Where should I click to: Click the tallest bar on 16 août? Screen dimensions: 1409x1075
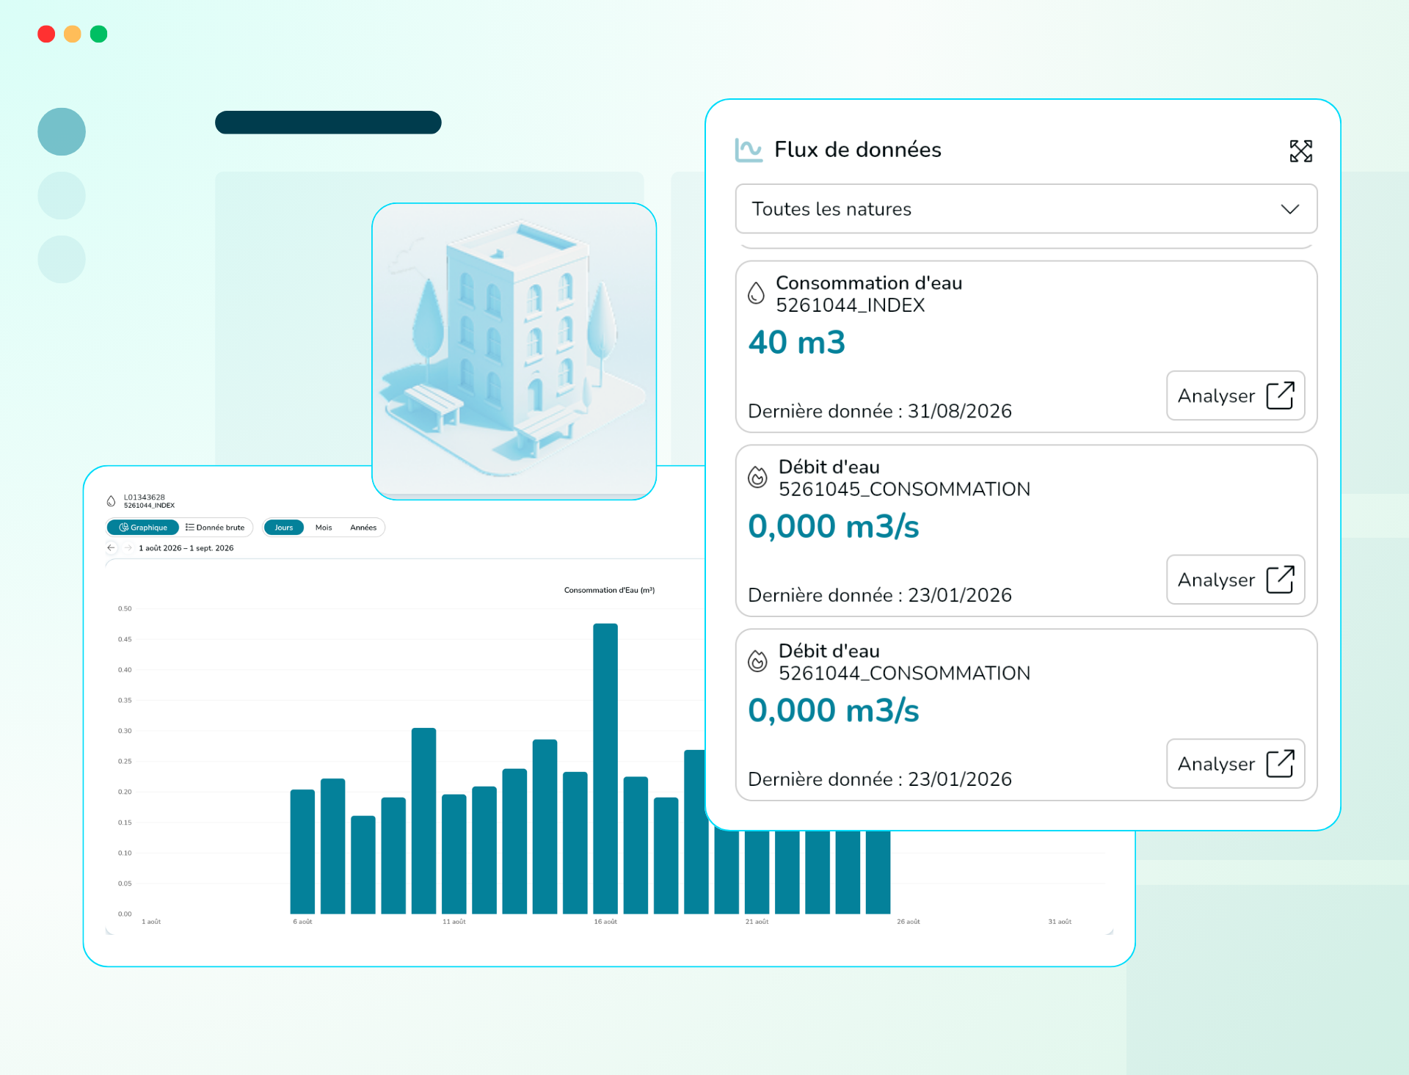tap(605, 768)
